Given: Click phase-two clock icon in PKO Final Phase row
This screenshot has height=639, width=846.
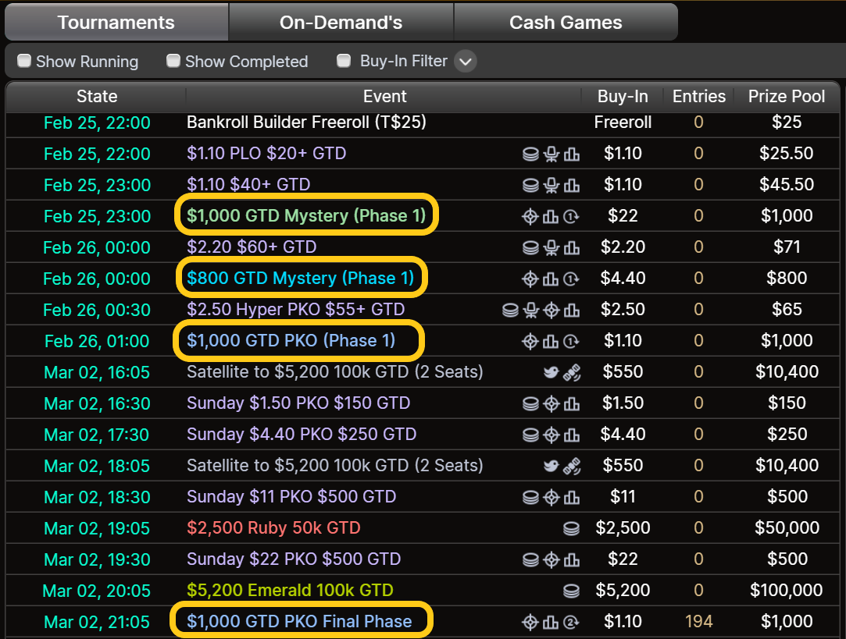Looking at the screenshot, I should 571,623.
